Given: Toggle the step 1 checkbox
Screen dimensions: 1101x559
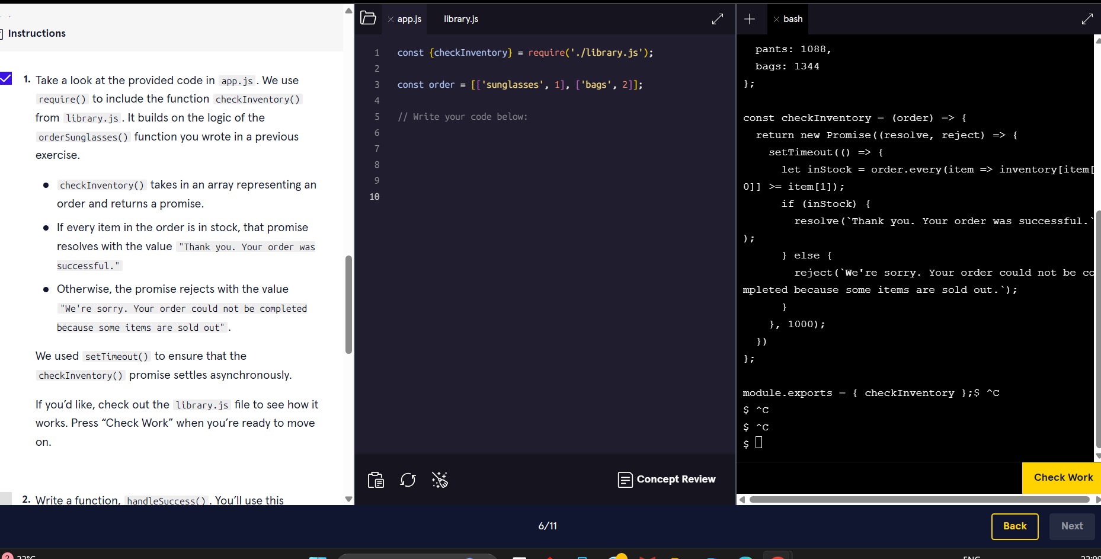Looking at the screenshot, I should 6,78.
